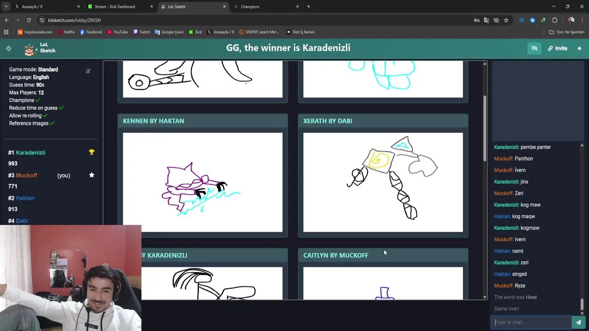Toggle the hide-lobby eye icon in header
Image resolution: width=589 pixels, height=331 pixels.
[x=534, y=48]
